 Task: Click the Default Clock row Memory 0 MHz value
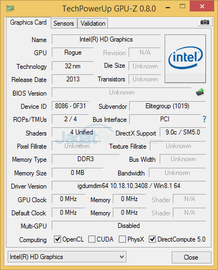point(129,213)
